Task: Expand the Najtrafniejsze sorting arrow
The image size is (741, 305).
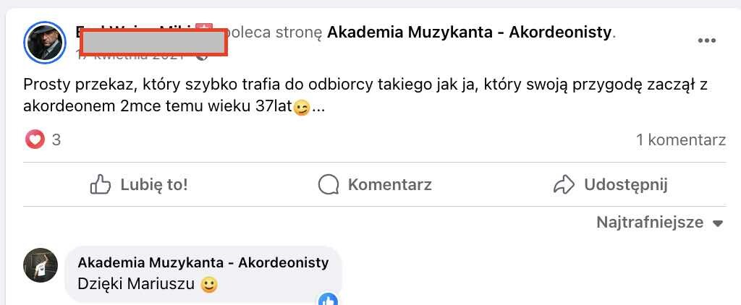Action: pyautogui.click(x=718, y=223)
